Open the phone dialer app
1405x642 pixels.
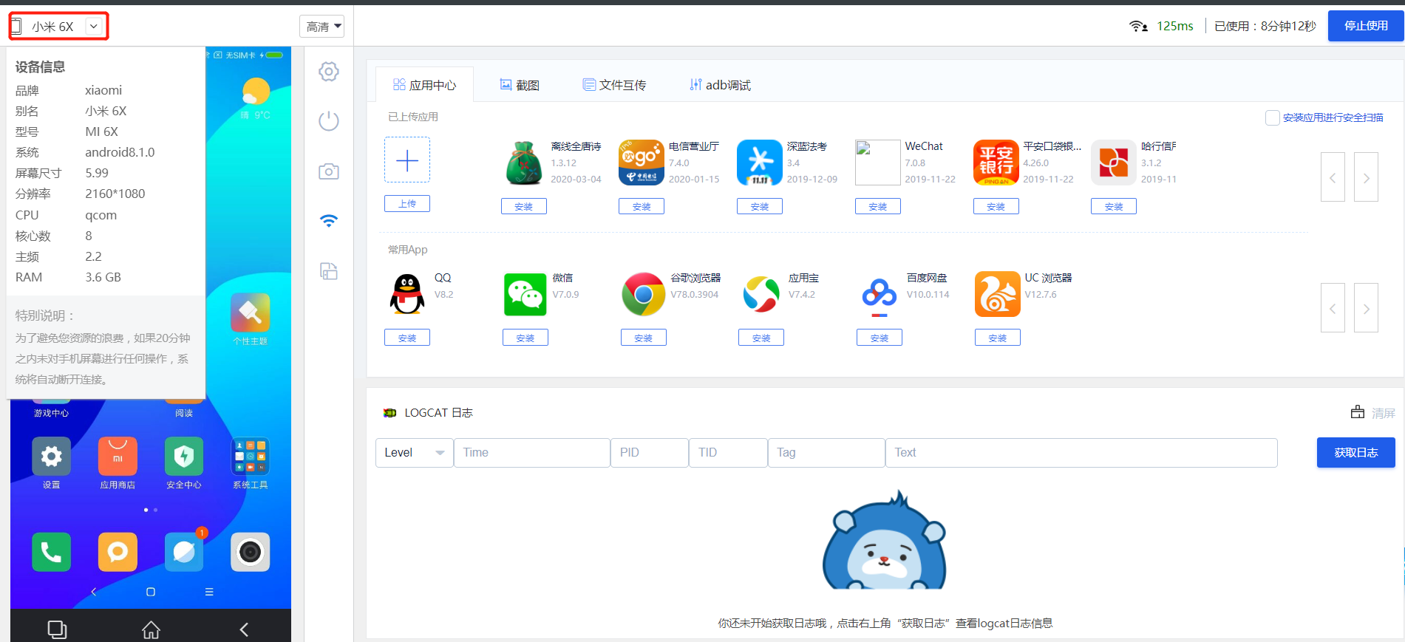(51, 552)
